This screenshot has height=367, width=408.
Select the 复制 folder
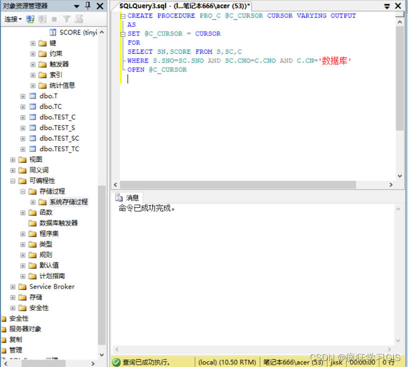click(x=15, y=340)
